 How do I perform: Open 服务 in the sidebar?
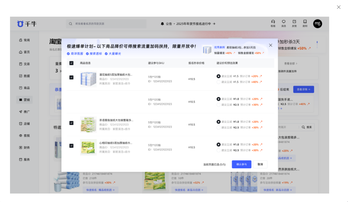point(24,160)
